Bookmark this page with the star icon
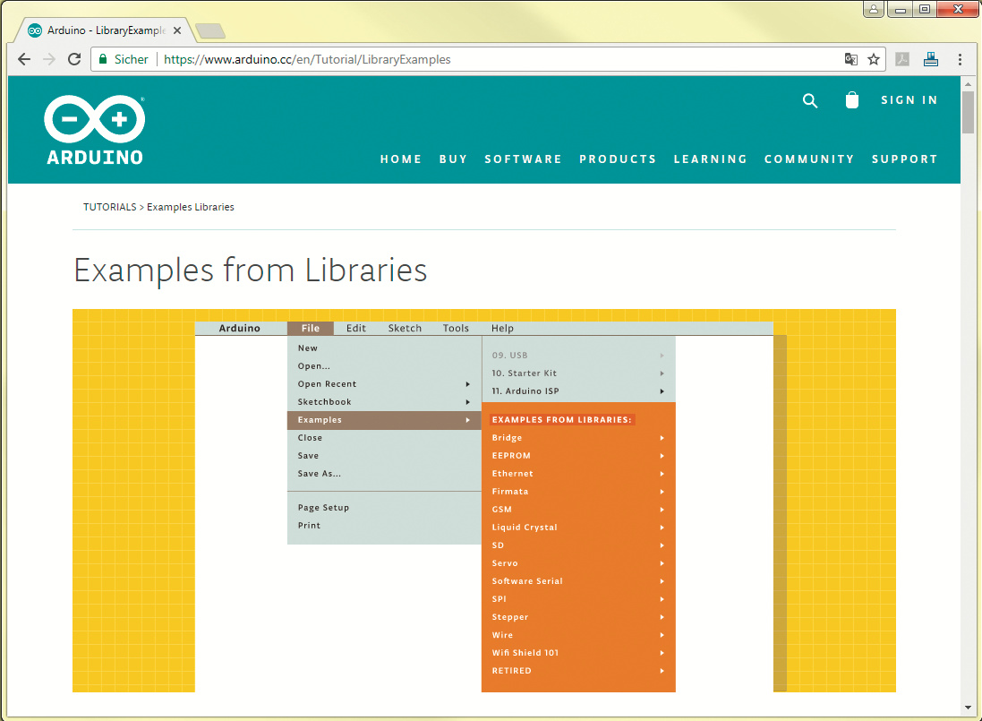The image size is (982, 721). click(874, 59)
